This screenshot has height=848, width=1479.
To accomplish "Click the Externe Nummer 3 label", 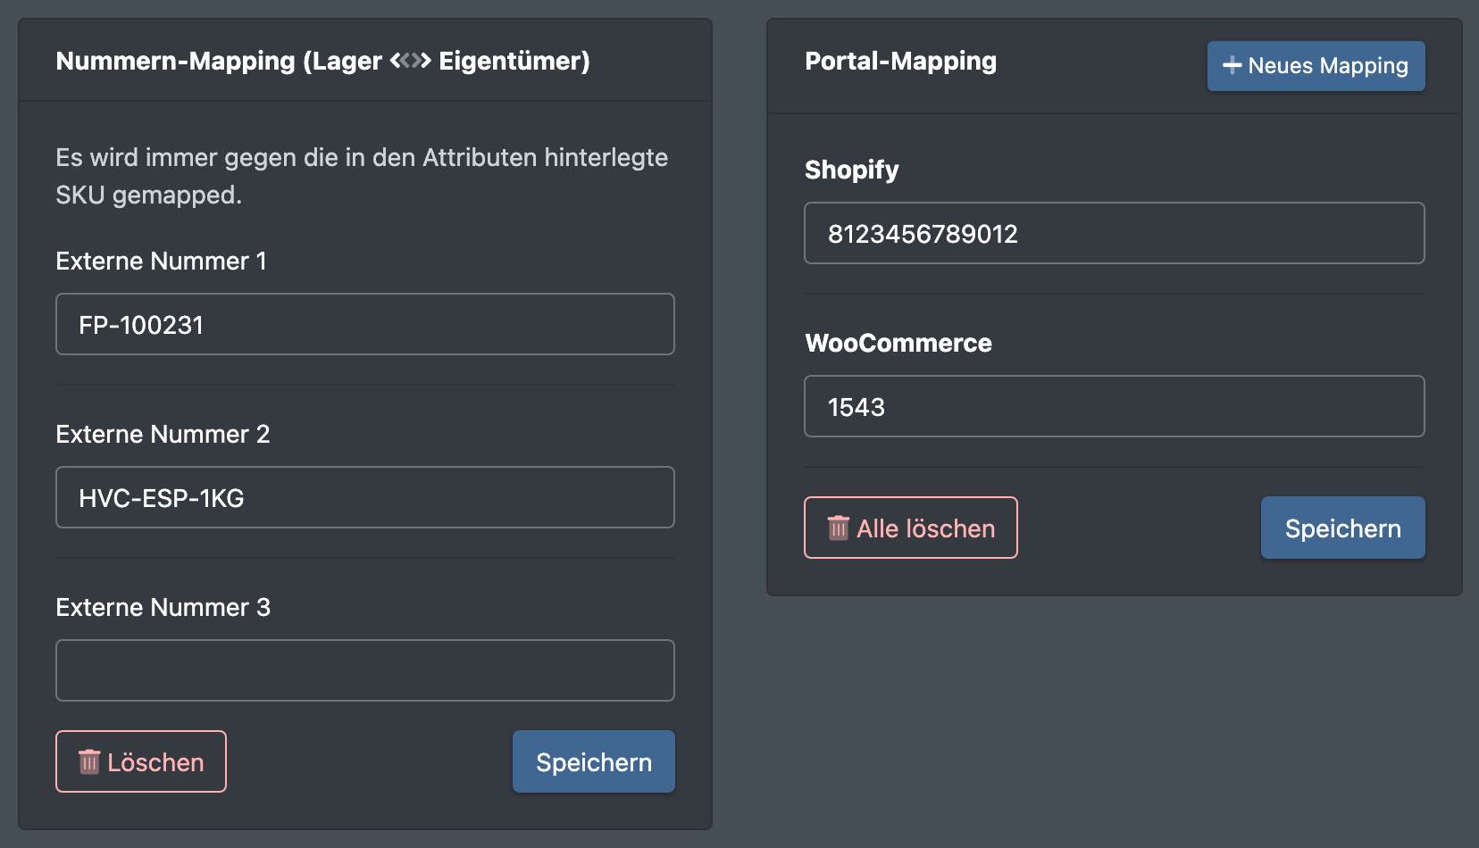I will [x=163, y=607].
